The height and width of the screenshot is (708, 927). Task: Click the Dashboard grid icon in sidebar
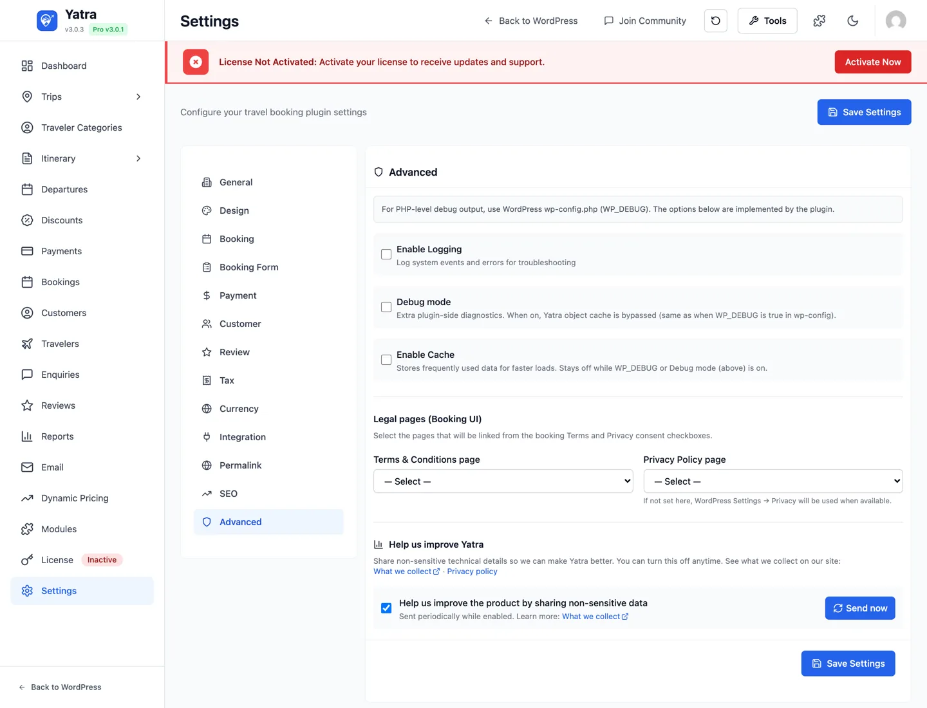coord(27,66)
